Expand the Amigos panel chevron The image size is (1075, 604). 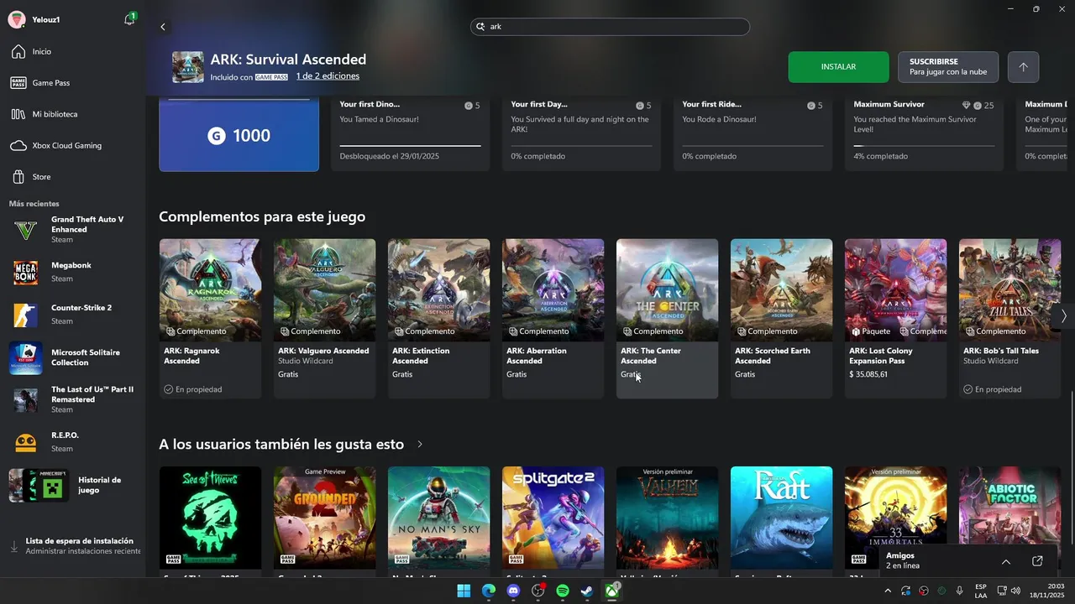(x=1006, y=561)
